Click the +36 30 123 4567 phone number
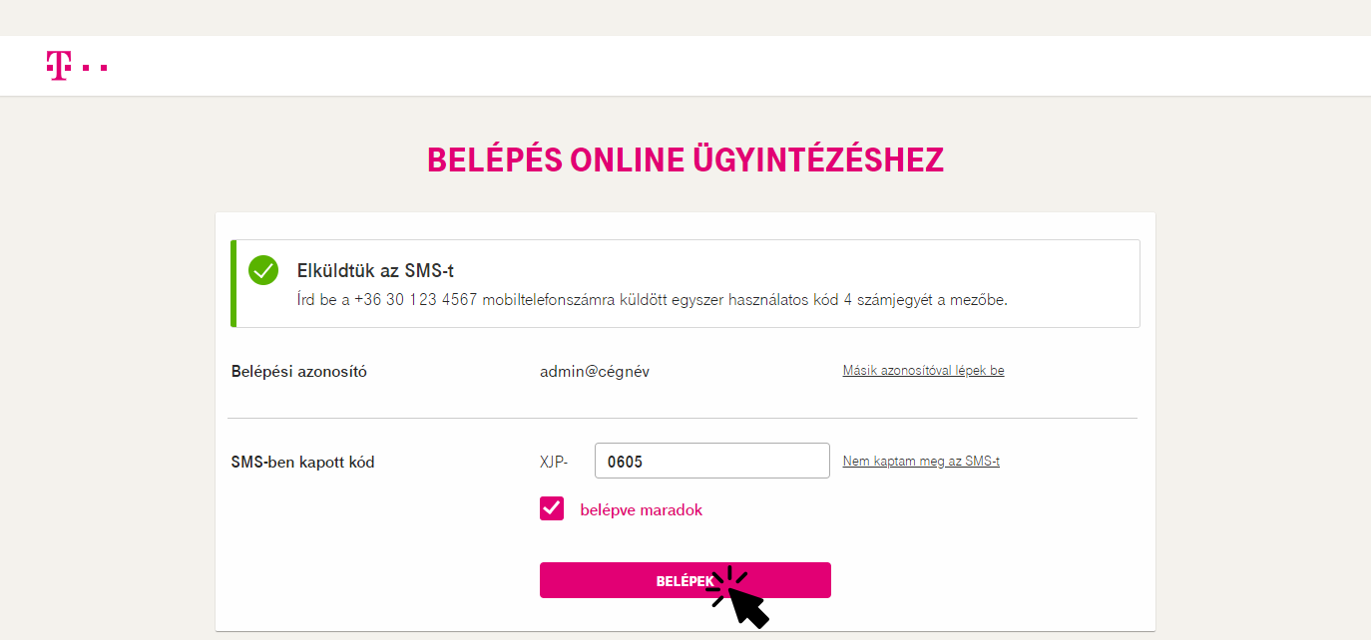The width and height of the screenshot is (1371, 640). click(x=416, y=300)
